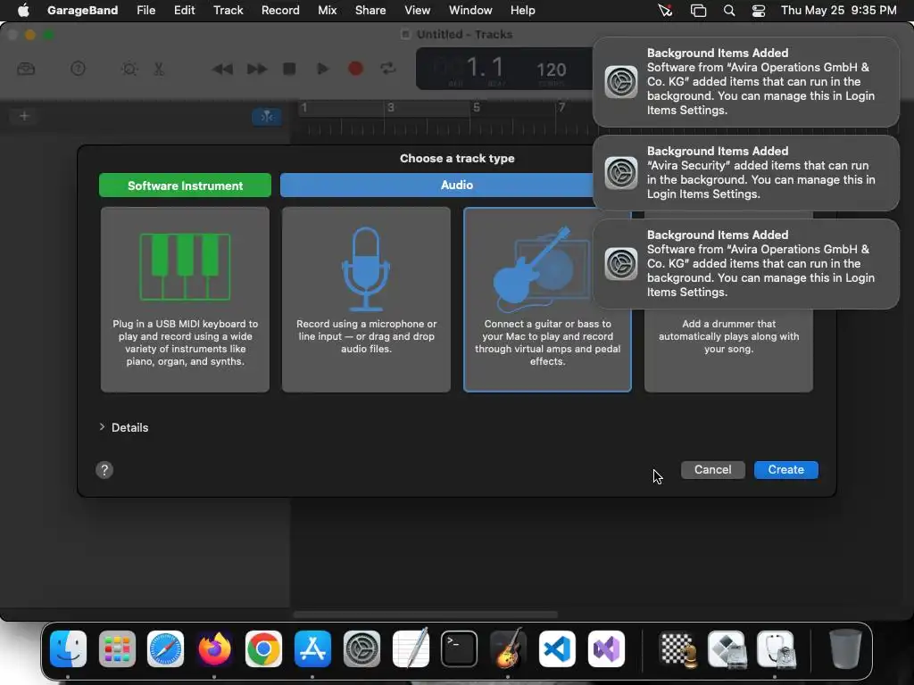Open Launchpad from the Dock

117,649
